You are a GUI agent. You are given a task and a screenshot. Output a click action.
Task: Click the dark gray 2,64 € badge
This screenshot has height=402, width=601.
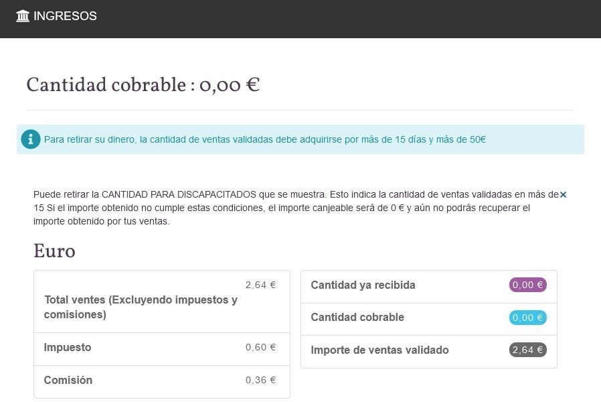528,350
